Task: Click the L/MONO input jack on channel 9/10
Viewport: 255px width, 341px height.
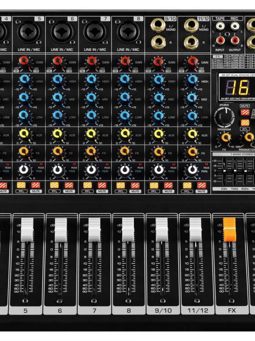Action: coord(158,26)
